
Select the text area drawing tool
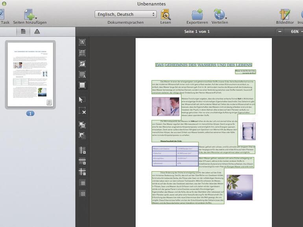[x=82, y=42]
